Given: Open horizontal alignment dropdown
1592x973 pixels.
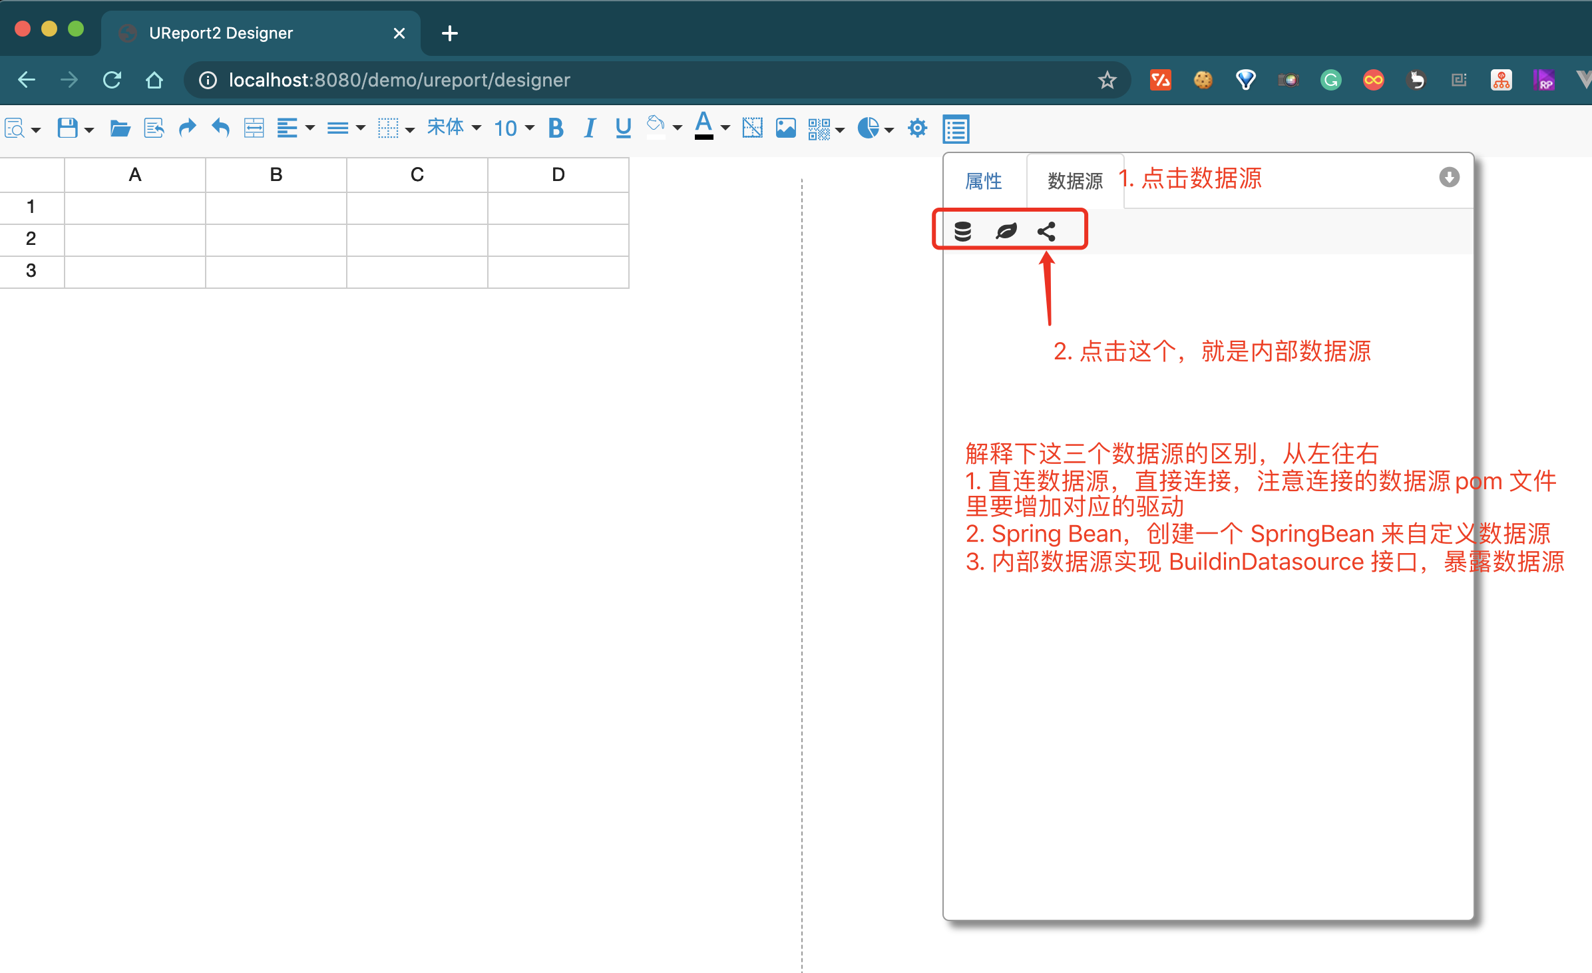Looking at the screenshot, I should pyautogui.click(x=296, y=128).
